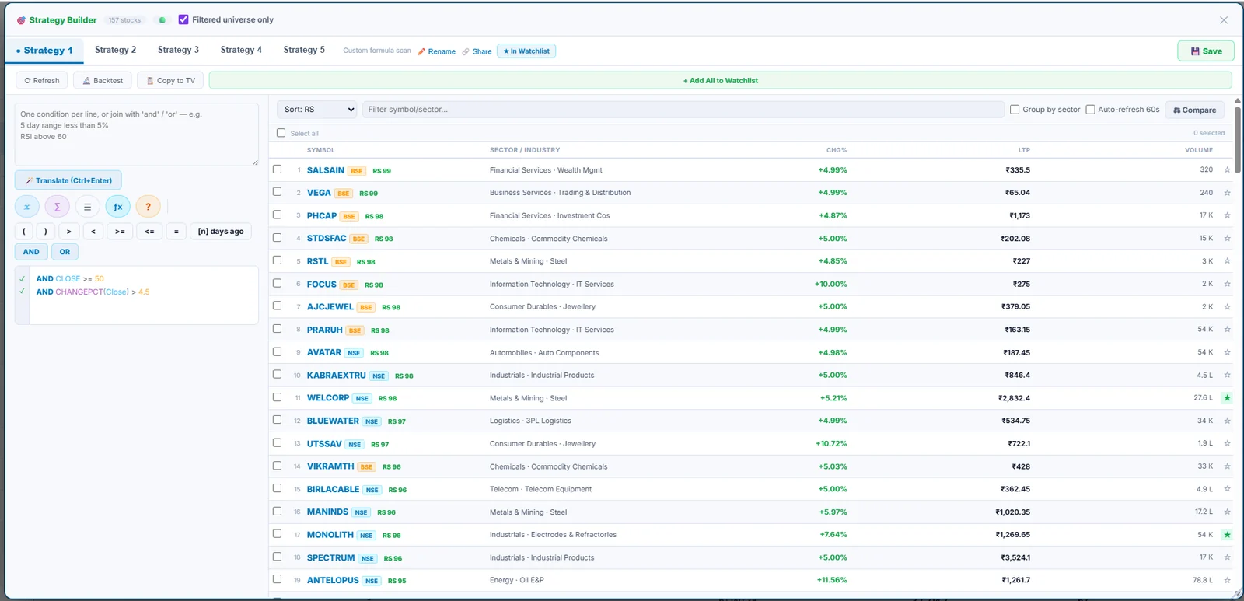
Task: Click the Compare button
Action: 1194,110
